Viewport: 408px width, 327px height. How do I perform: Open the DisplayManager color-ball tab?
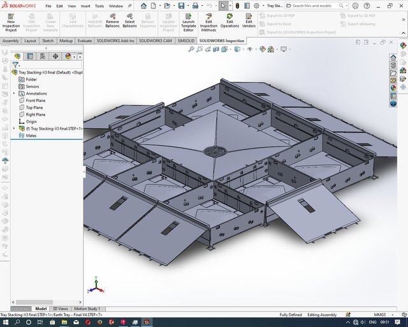(68, 56)
